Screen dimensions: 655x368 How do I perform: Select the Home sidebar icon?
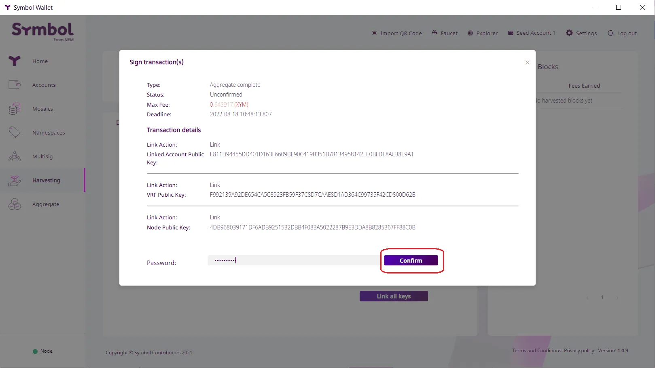pos(15,61)
